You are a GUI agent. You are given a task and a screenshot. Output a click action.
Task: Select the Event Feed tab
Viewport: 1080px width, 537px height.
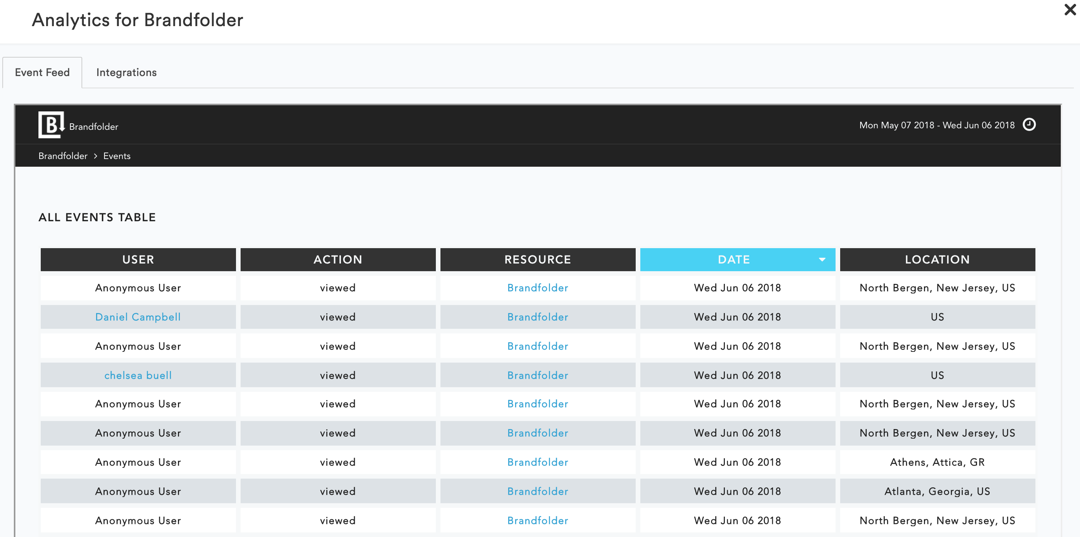tap(42, 72)
